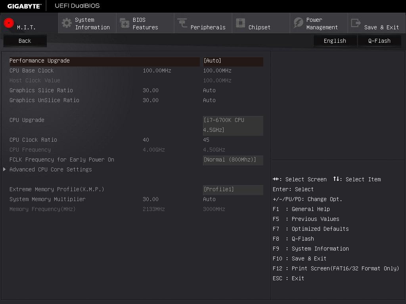Select CPU Base Clock setting
The width and height of the screenshot is (406, 304).
pyautogui.click(x=32, y=70)
